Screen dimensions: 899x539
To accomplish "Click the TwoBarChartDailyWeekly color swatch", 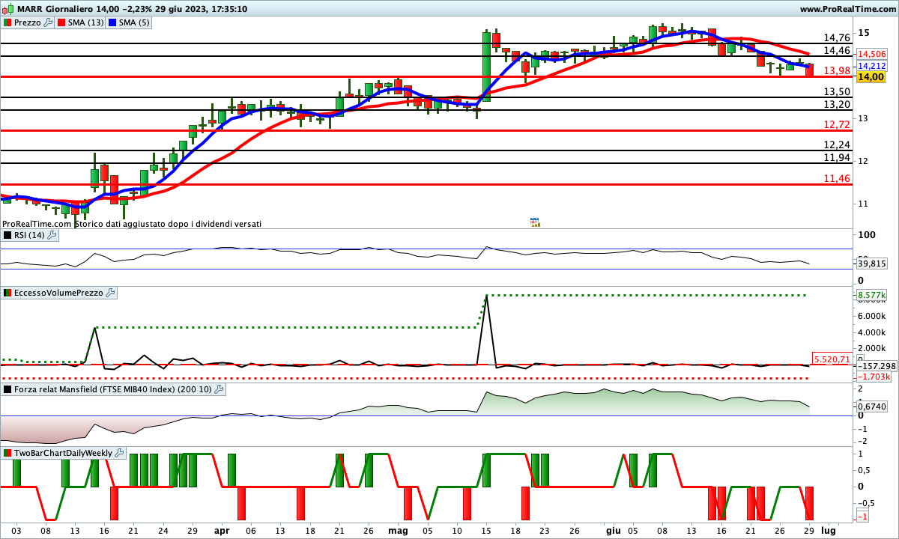I will tap(7, 453).
